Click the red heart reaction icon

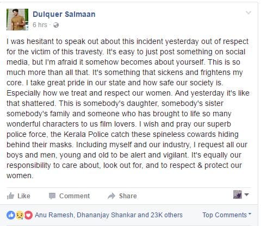click(x=28, y=215)
